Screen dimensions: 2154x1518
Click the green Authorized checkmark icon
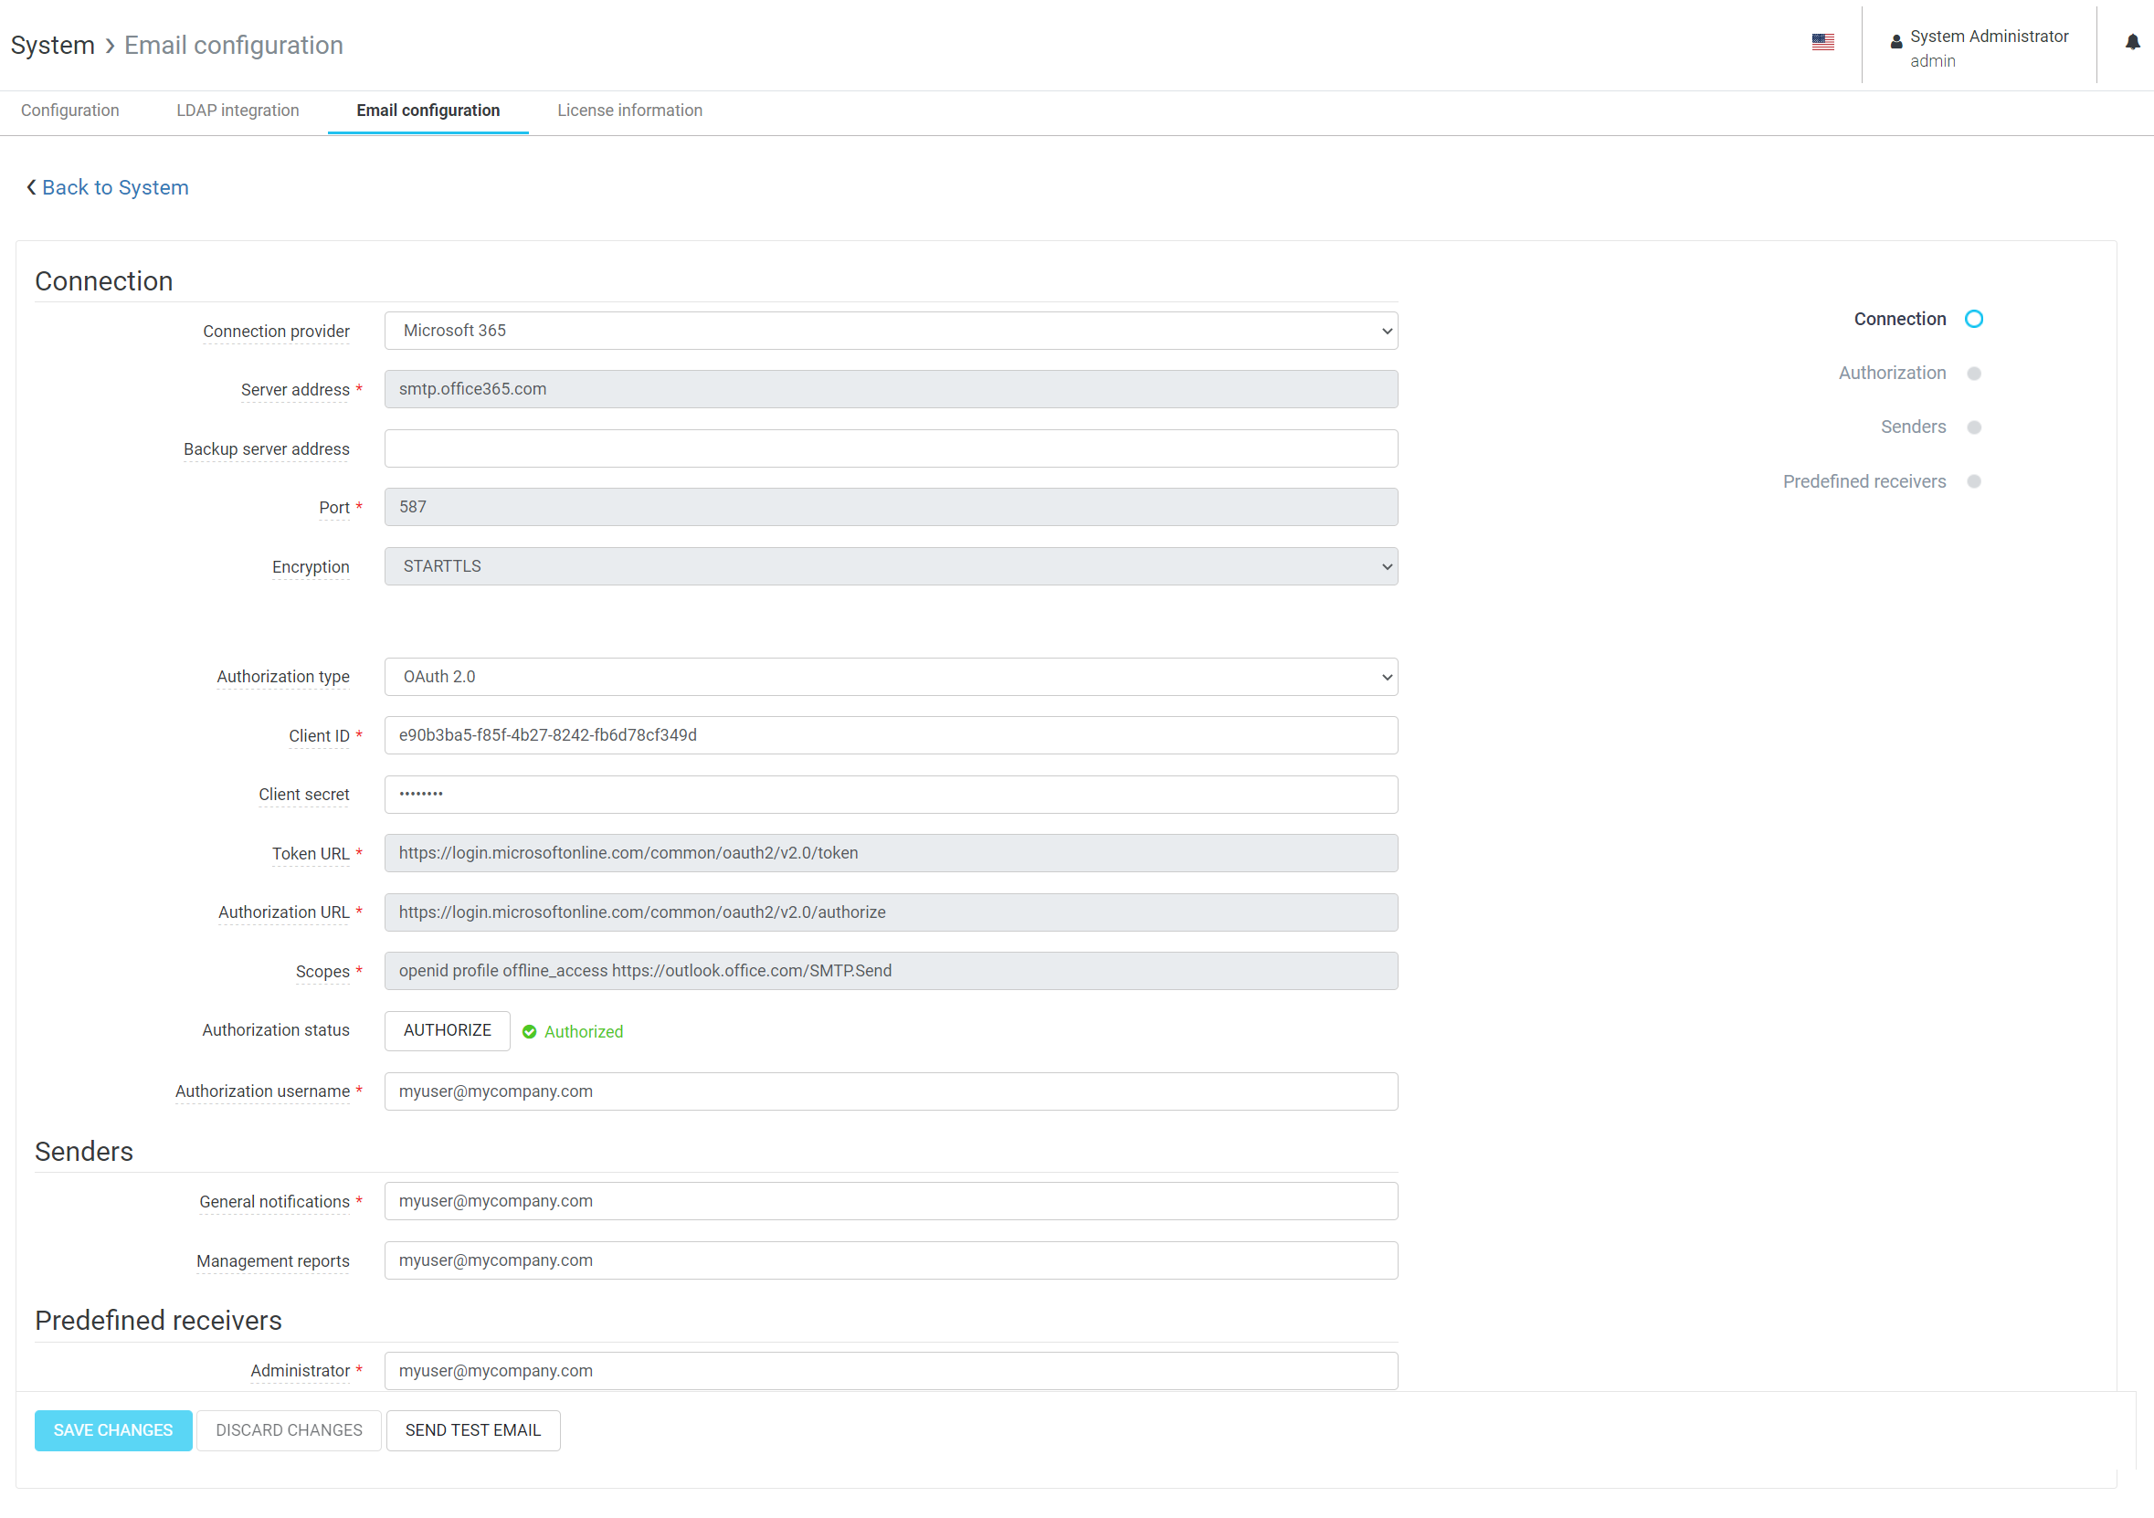[529, 1031]
